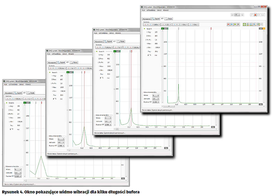Screen dimensions: 274x196
Task: Click the red flag marker icon in front window
Action: click(228, 24)
